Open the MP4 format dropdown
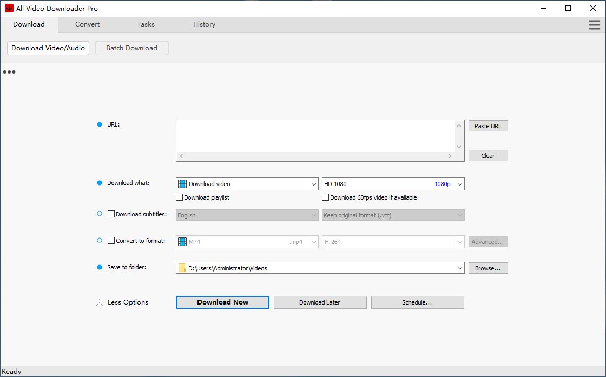 click(247, 242)
